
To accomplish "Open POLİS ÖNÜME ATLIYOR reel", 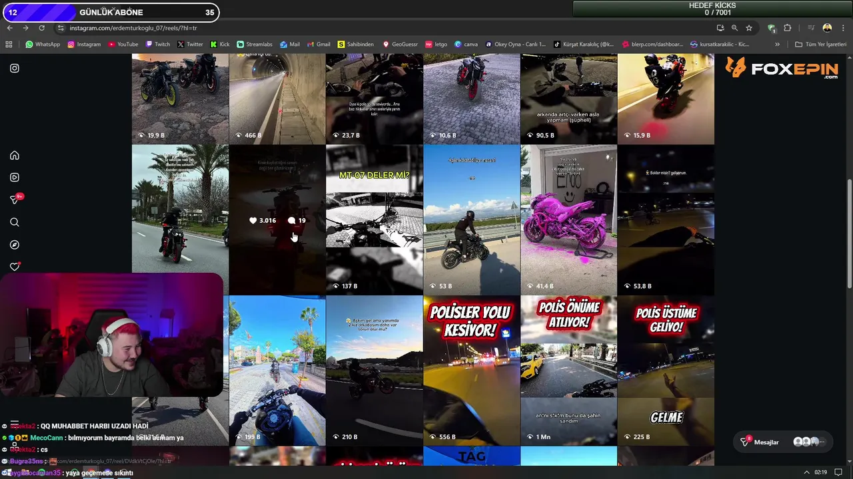I will pyautogui.click(x=568, y=371).
